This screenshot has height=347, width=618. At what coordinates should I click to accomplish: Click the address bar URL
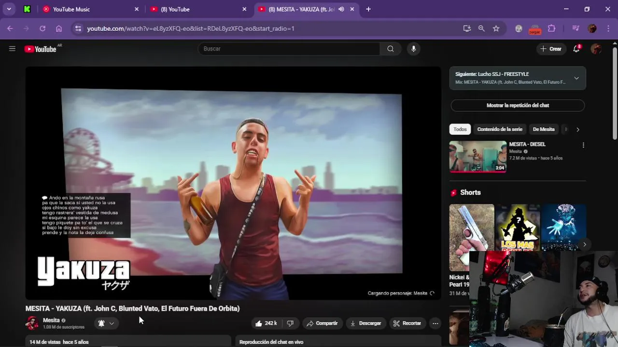(191, 28)
